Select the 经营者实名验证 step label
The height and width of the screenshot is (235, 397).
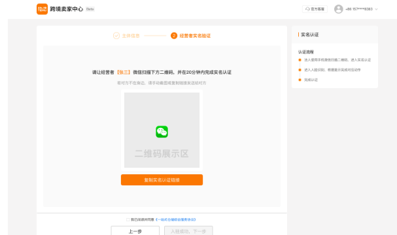(x=195, y=36)
